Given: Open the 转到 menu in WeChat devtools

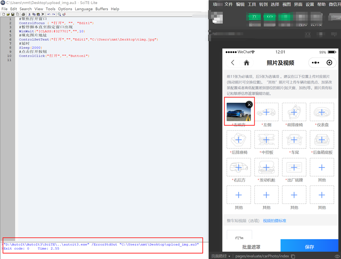Looking at the screenshot, I should (x=263, y=4).
